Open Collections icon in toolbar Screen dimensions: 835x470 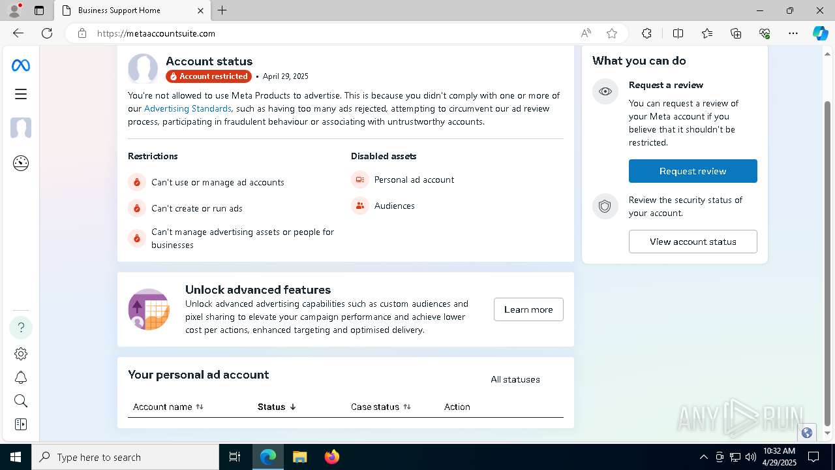point(736,33)
